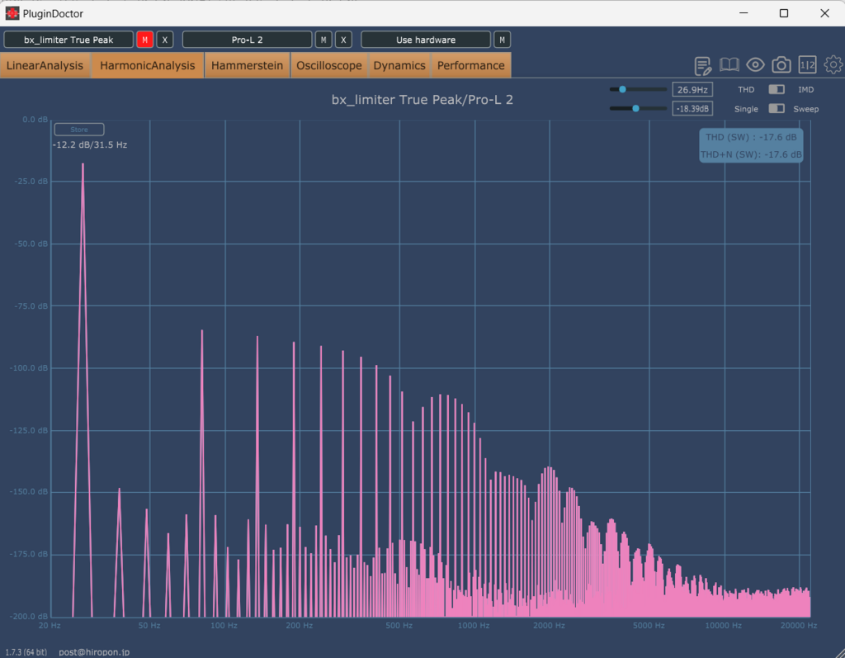Viewport: 845px width, 658px height.
Task: Go to the Performance tab
Action: [471, 65]
